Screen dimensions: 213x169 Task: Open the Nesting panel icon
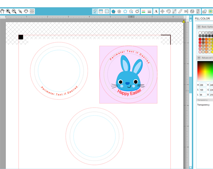click(198, 11)
